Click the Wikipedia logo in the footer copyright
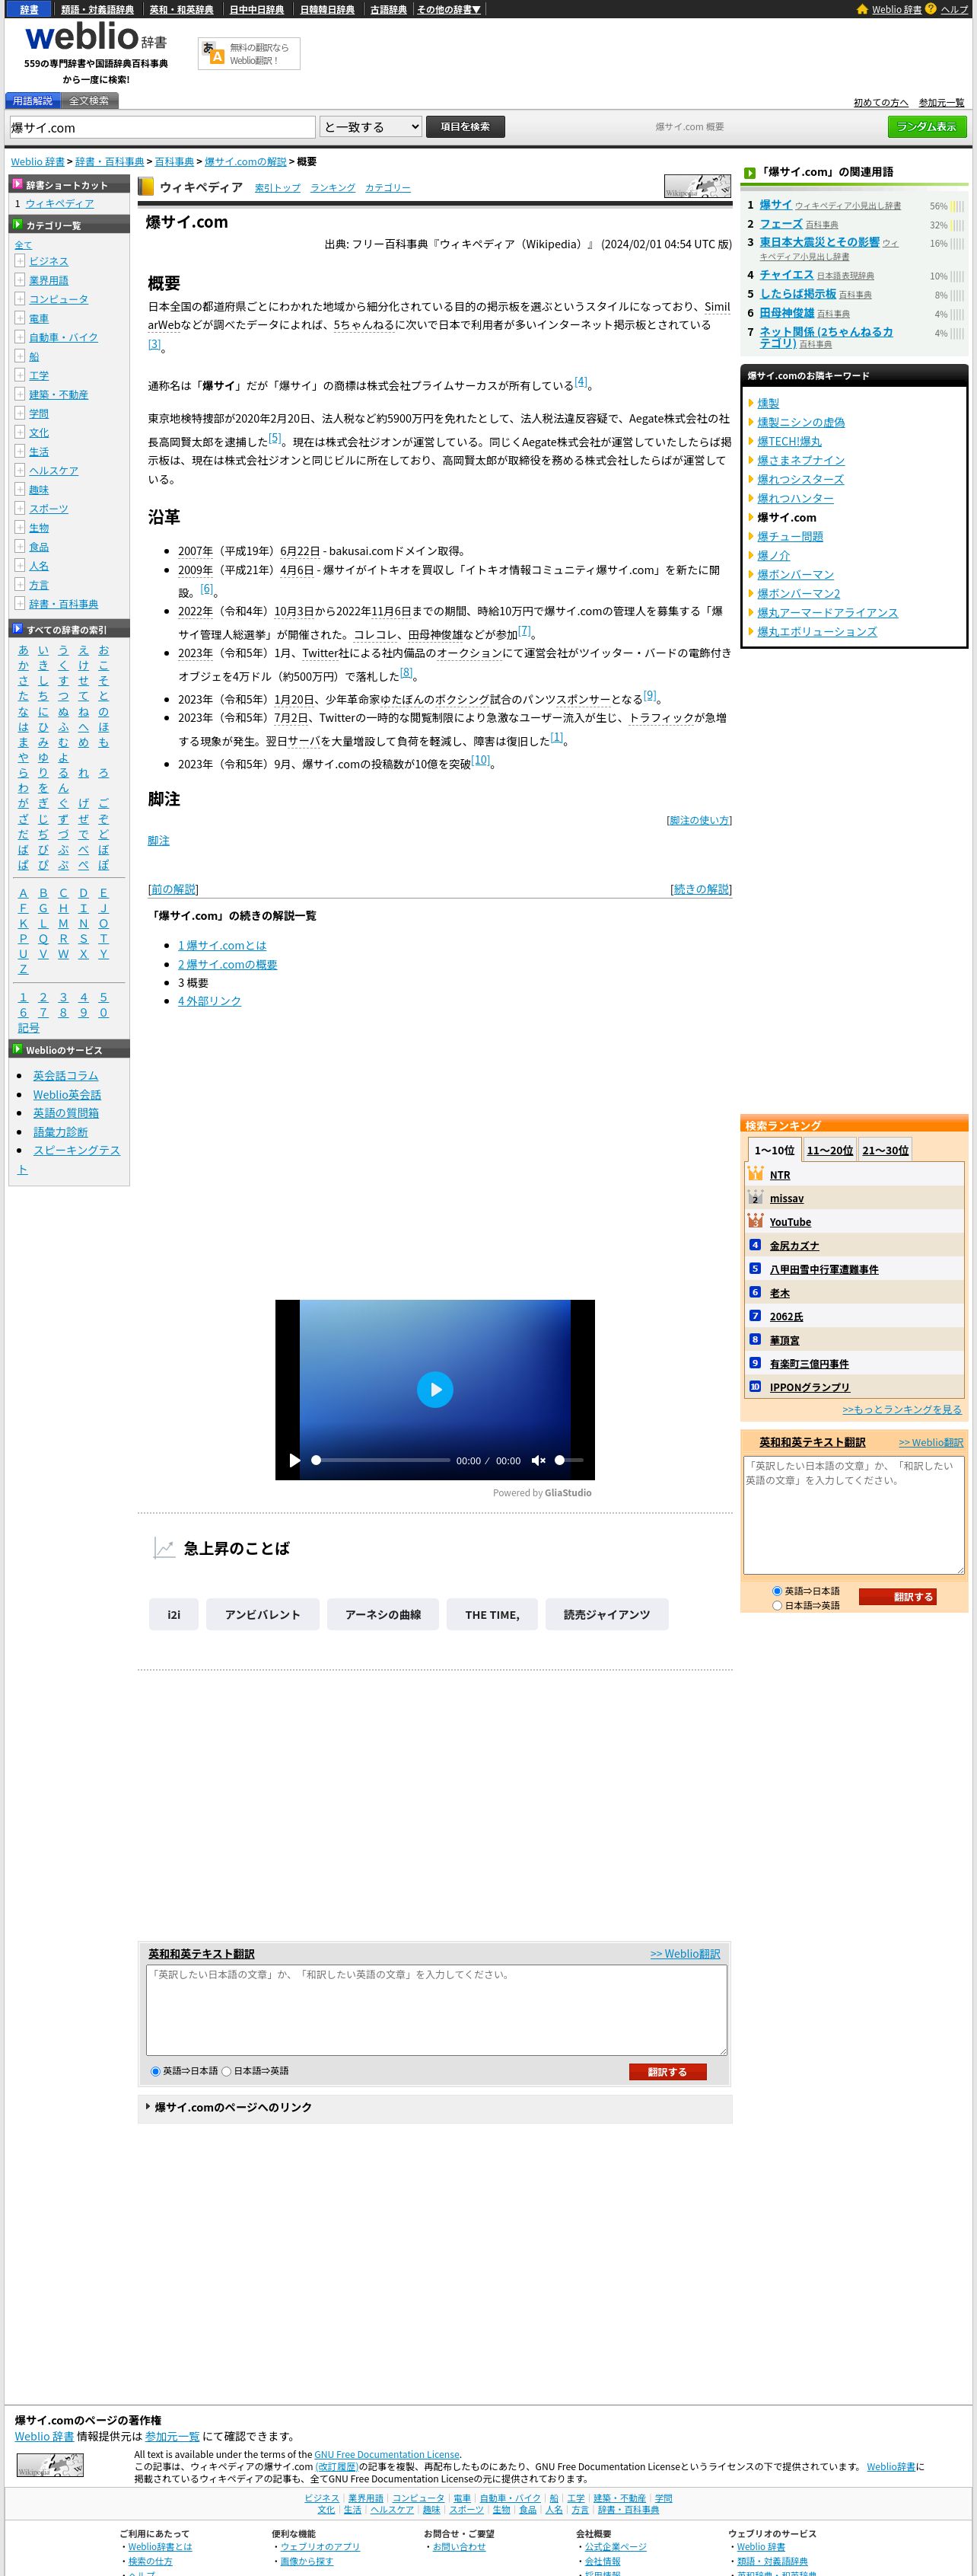The image size is (977, 2576). pos(50,2465)
